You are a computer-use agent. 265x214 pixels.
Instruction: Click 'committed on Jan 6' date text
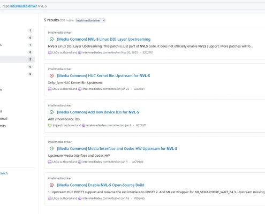(x=119, y=125)
